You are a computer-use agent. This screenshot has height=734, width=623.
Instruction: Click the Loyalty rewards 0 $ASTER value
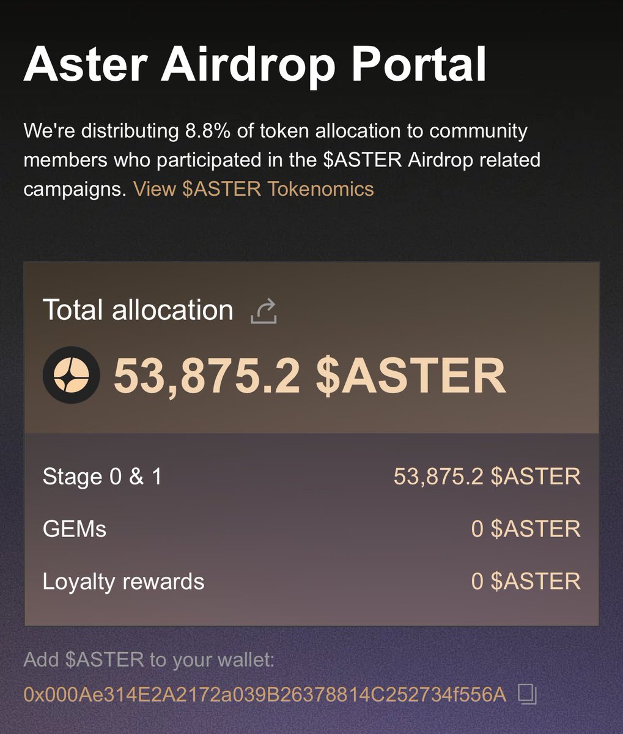point(526,581)
